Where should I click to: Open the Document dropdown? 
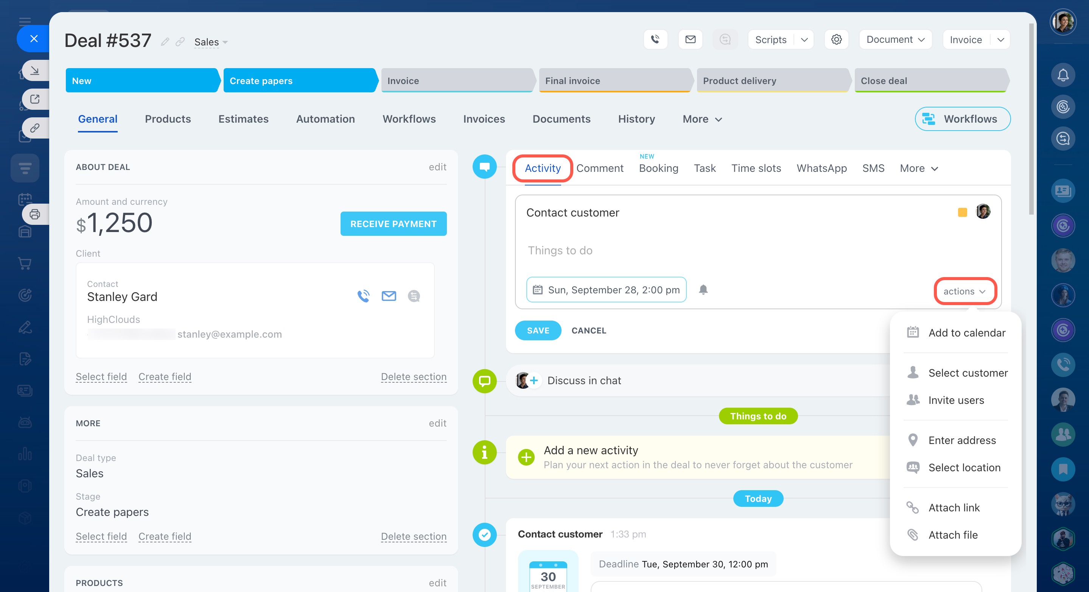(895, 39)
